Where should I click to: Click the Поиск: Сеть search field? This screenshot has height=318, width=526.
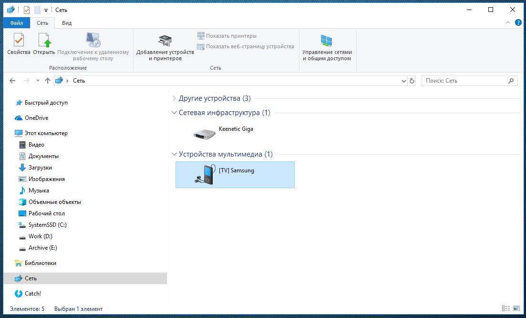pos(465,81)
